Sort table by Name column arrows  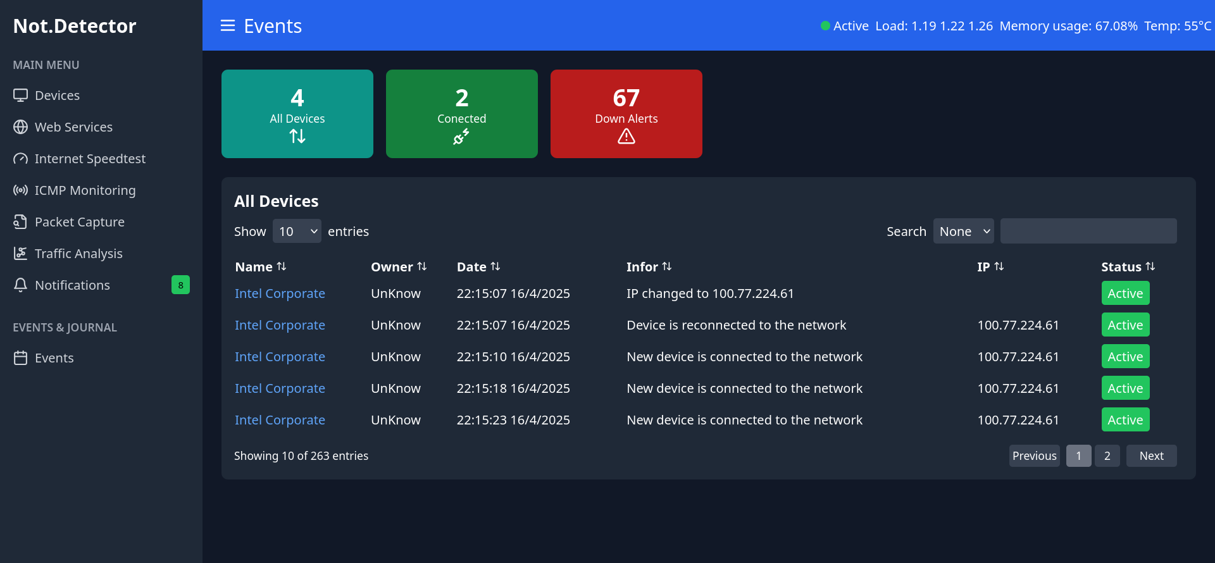click(x=282, y=266)
